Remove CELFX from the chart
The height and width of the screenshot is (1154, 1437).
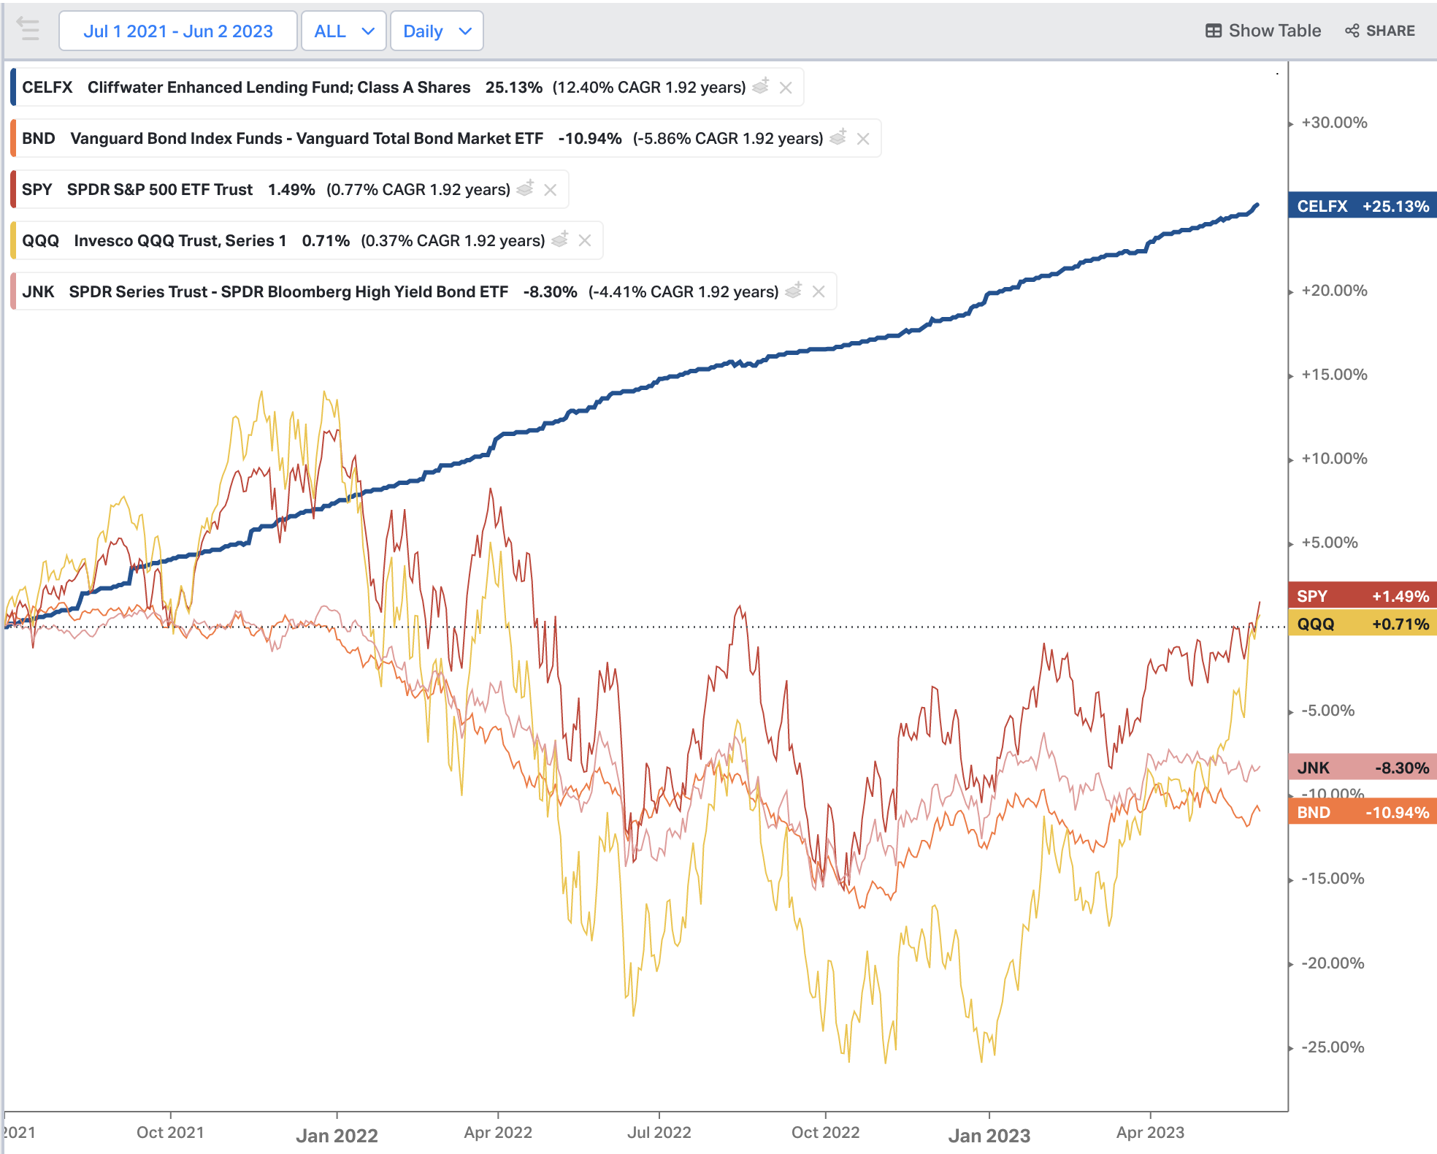[x=786, y=88]
